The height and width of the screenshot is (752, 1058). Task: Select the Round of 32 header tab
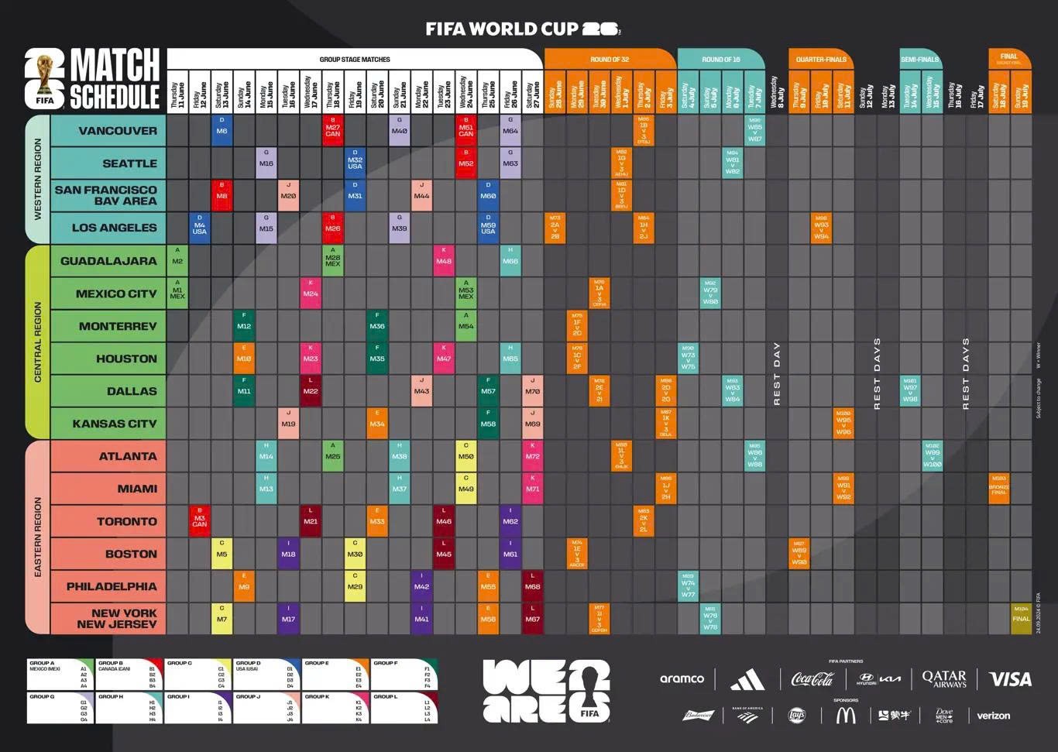tap(610, 59)
